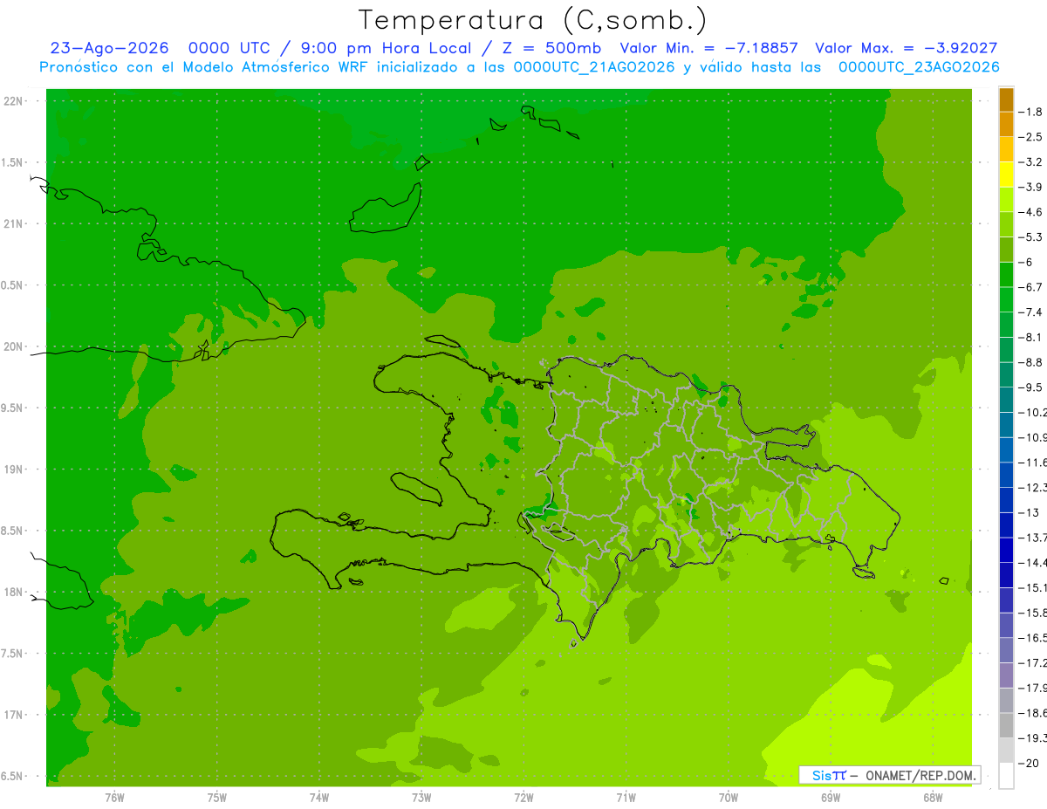Click the "-6" colorbar label

click(1027, 262)
